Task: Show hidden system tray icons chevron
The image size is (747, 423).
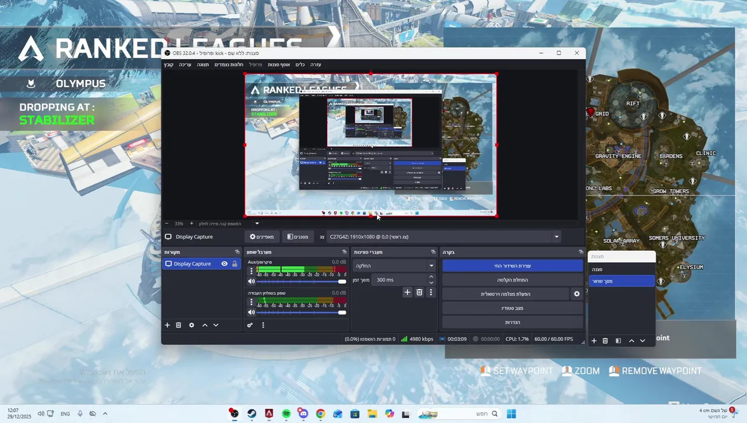Action: [x=105, y=414]
